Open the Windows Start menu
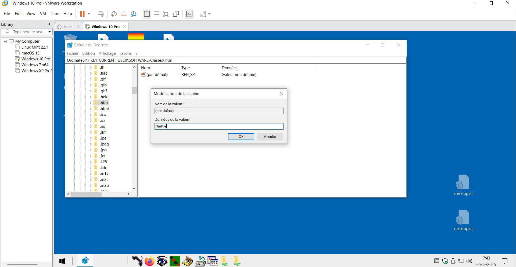The height and width of the screenshot is (267, 516). (x=62, y=261)
